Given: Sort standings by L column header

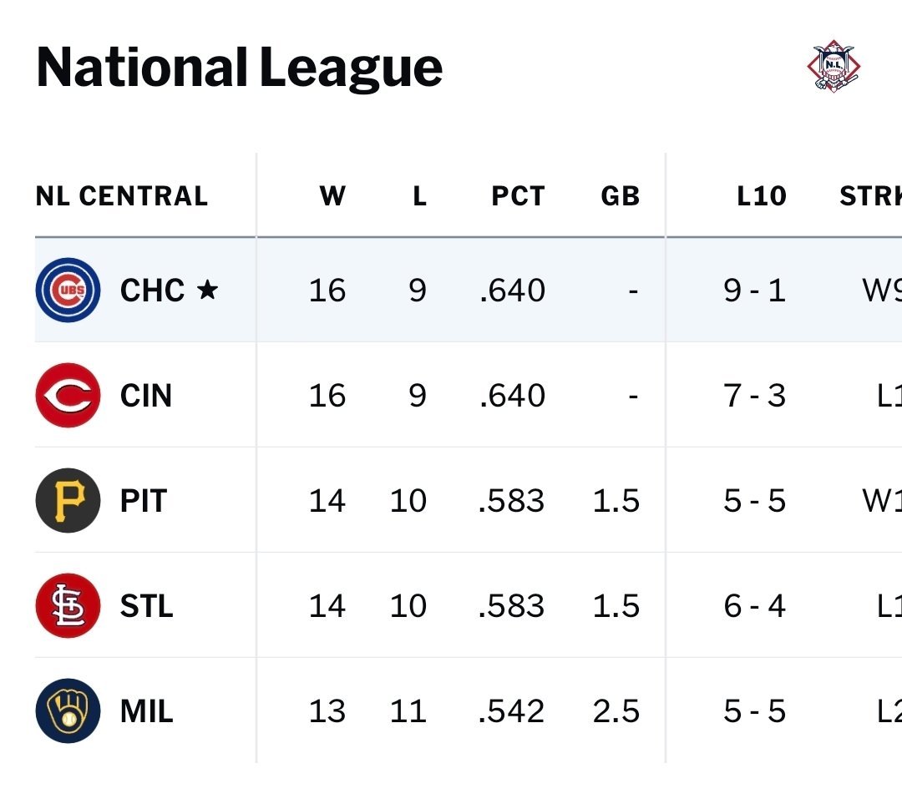Looking at the screenshot, I should [x=419, y=196].
